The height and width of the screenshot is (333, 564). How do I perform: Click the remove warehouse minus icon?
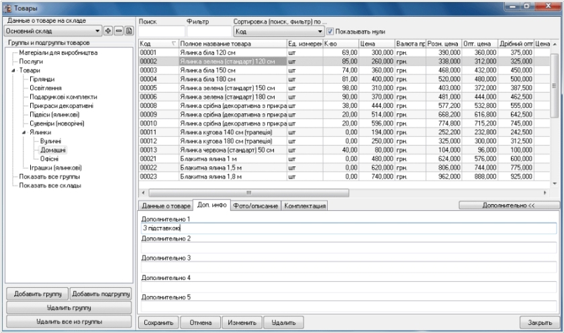[x=118, y=31]
